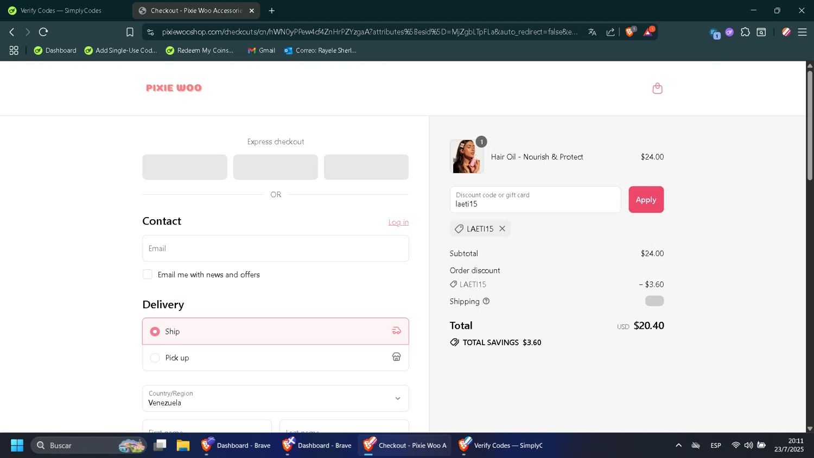Click the PIXIE WOO logo
The width and height of the screenshot is (814, 458).
point(174,88)
